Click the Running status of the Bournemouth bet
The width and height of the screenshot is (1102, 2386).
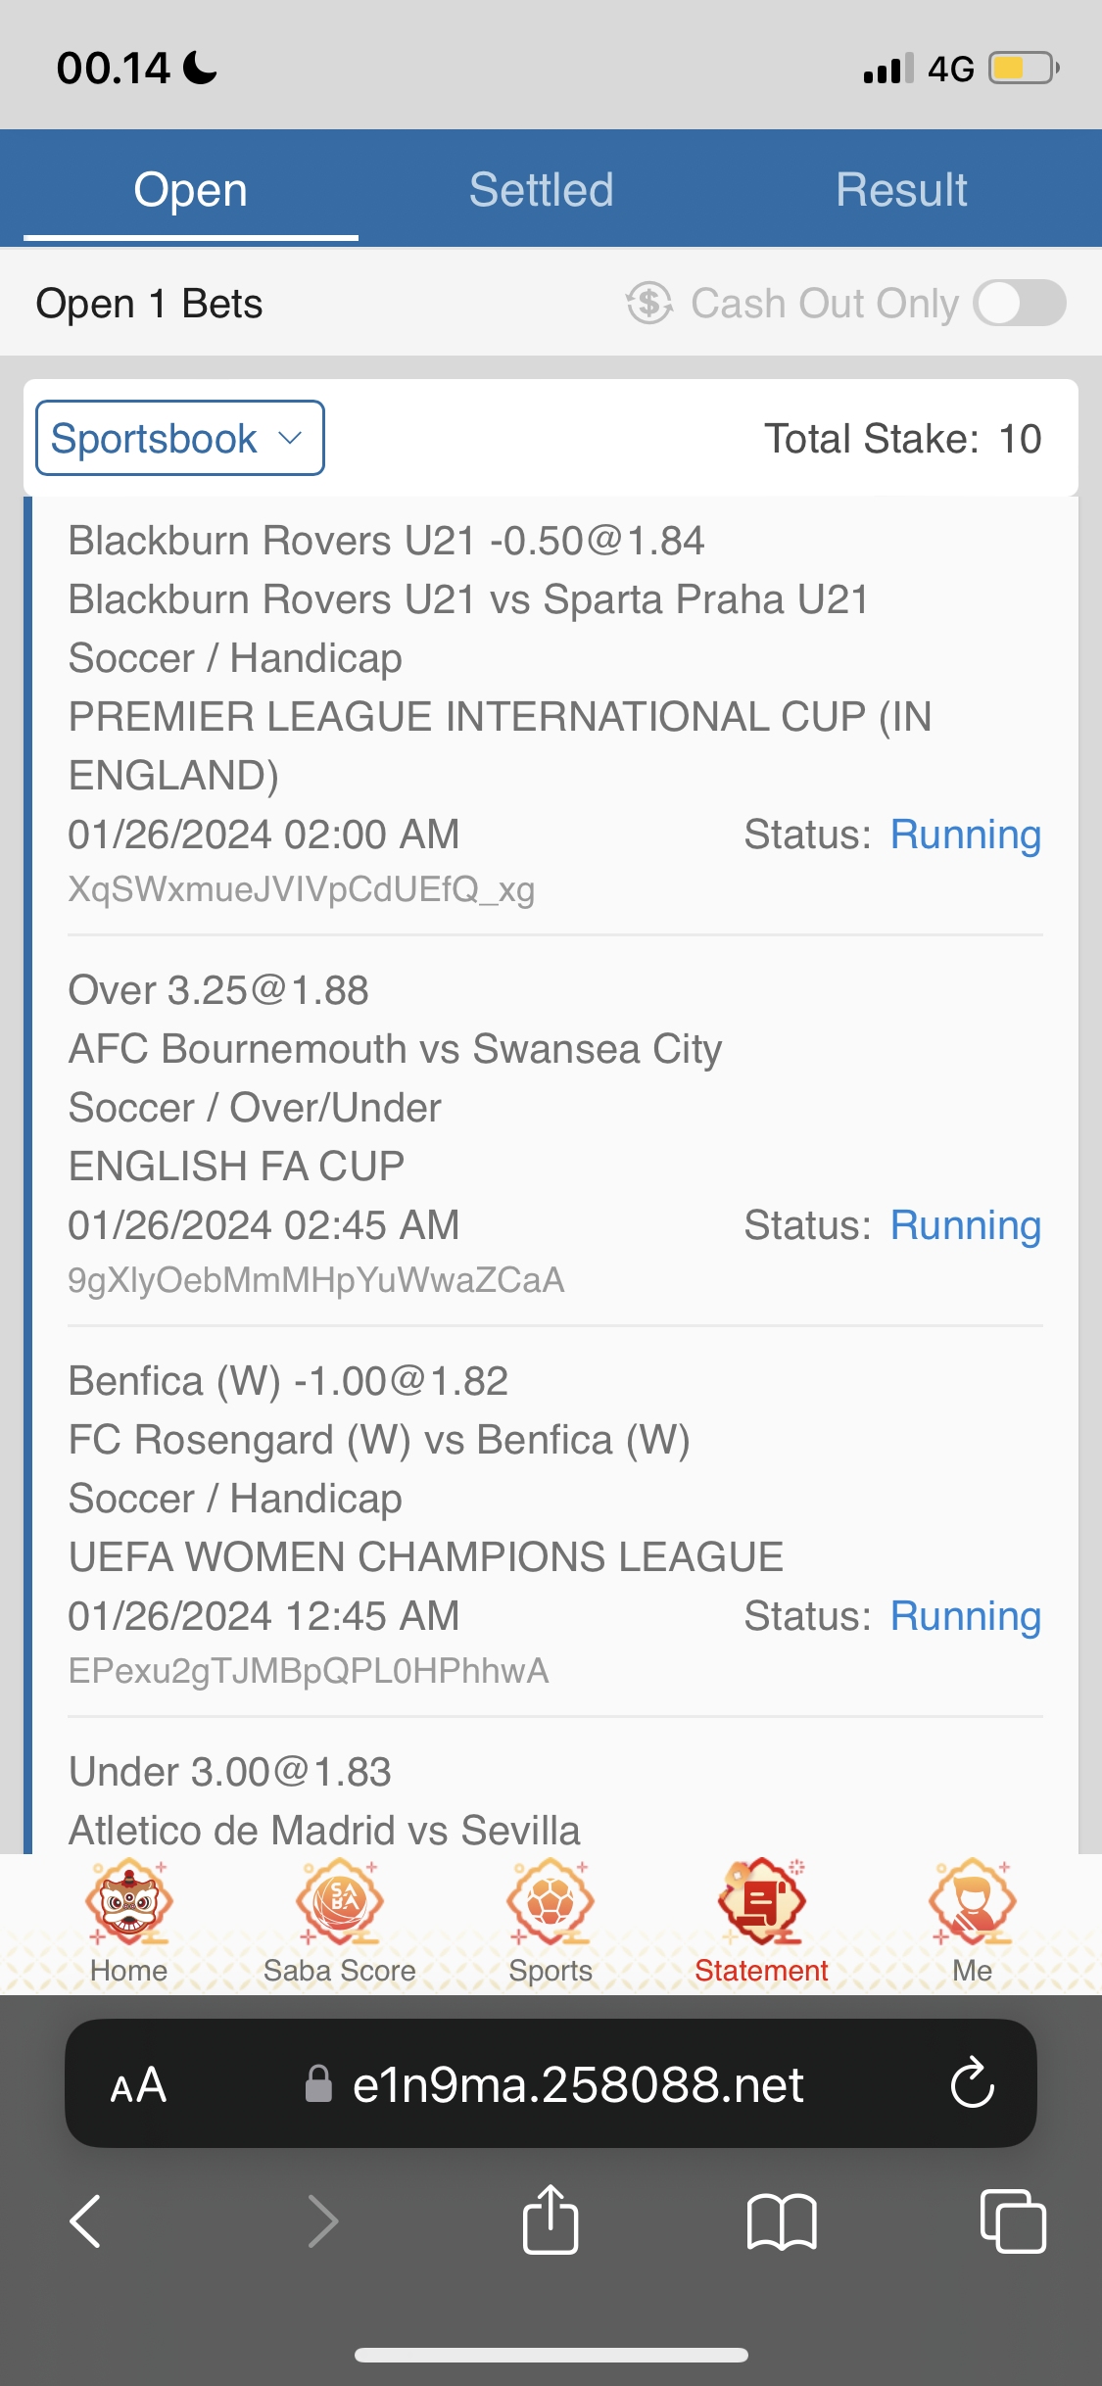point(965,1225)
